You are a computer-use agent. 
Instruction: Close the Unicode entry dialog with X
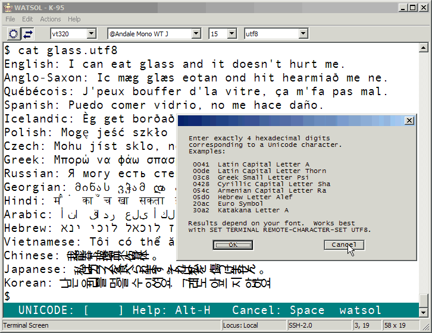pos(409,121)
